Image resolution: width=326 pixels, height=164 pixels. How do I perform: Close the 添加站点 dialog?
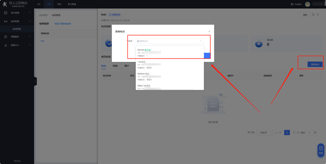click(x=209, y=31)
